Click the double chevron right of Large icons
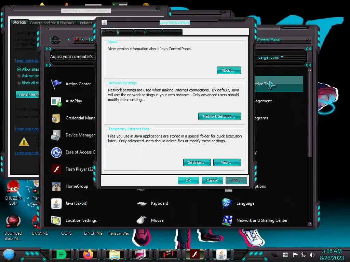This screenshot has width=350, height=262. pos(308,49)
